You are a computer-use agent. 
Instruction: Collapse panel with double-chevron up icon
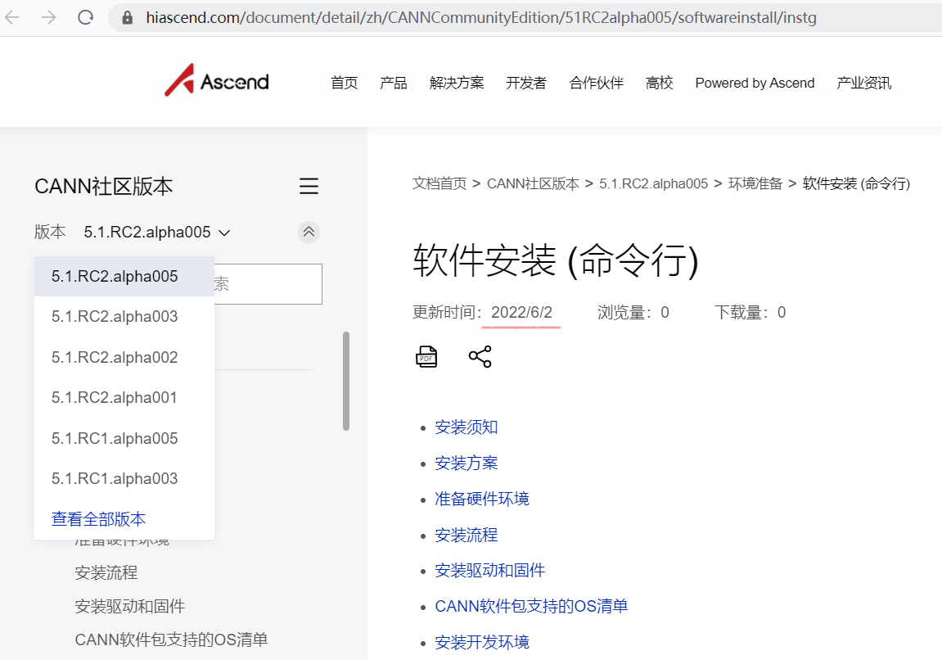point(309,232)
